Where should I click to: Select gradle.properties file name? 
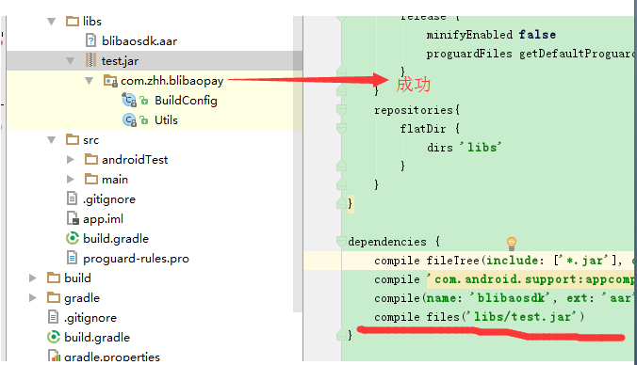[112, 357]
